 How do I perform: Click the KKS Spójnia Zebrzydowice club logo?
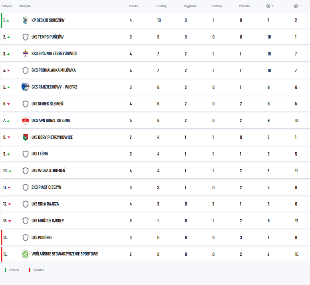25,54
